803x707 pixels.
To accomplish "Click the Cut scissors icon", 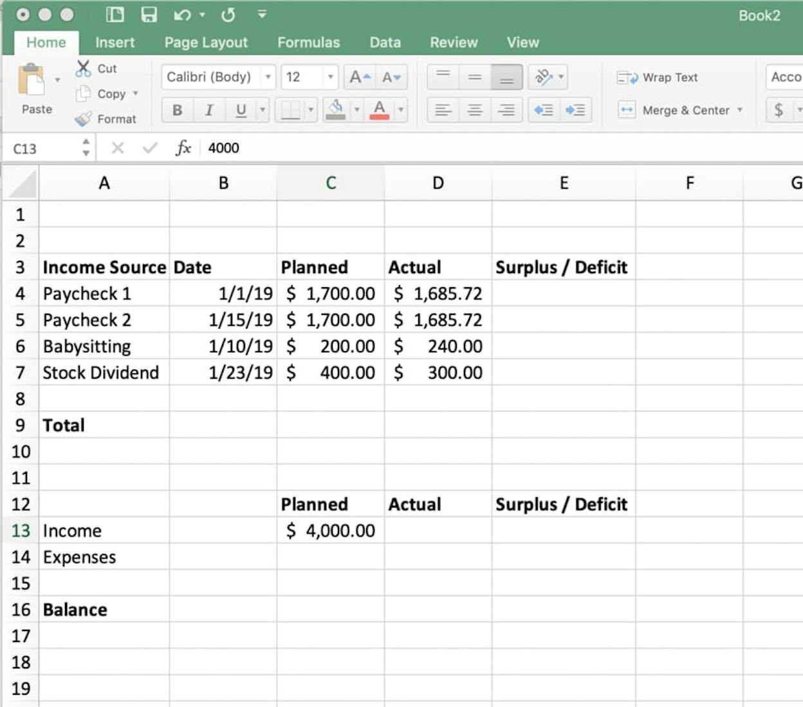I will pos(83,68).
